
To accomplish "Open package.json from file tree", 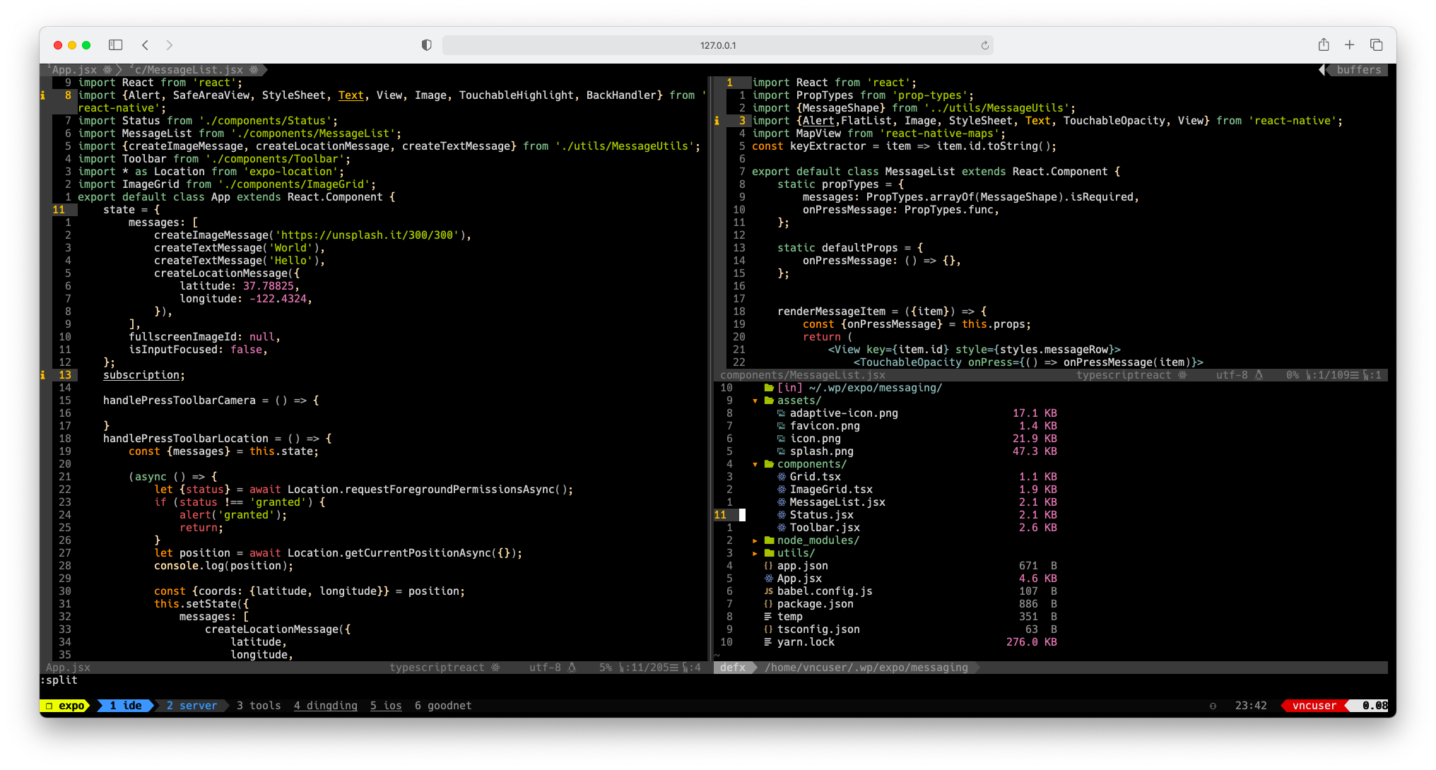I will tap(815, 604).
